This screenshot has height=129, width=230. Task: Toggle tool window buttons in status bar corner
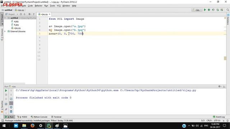3,121
